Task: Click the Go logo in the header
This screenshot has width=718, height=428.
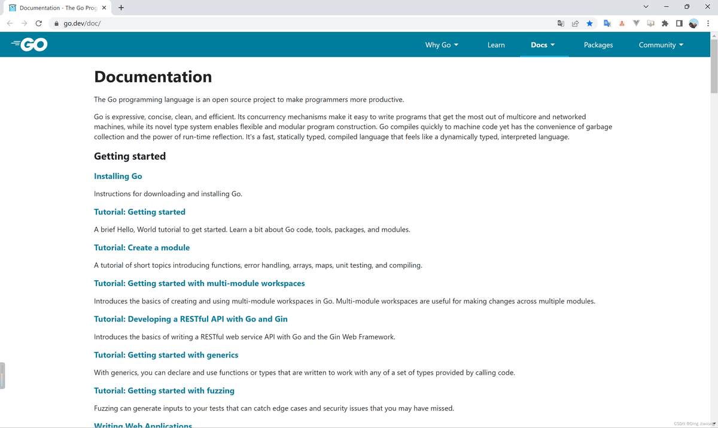Action: 29,45
